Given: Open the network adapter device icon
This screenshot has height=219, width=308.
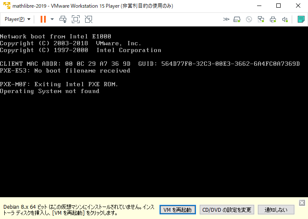Looking at the screenshot, I should 261,19.
